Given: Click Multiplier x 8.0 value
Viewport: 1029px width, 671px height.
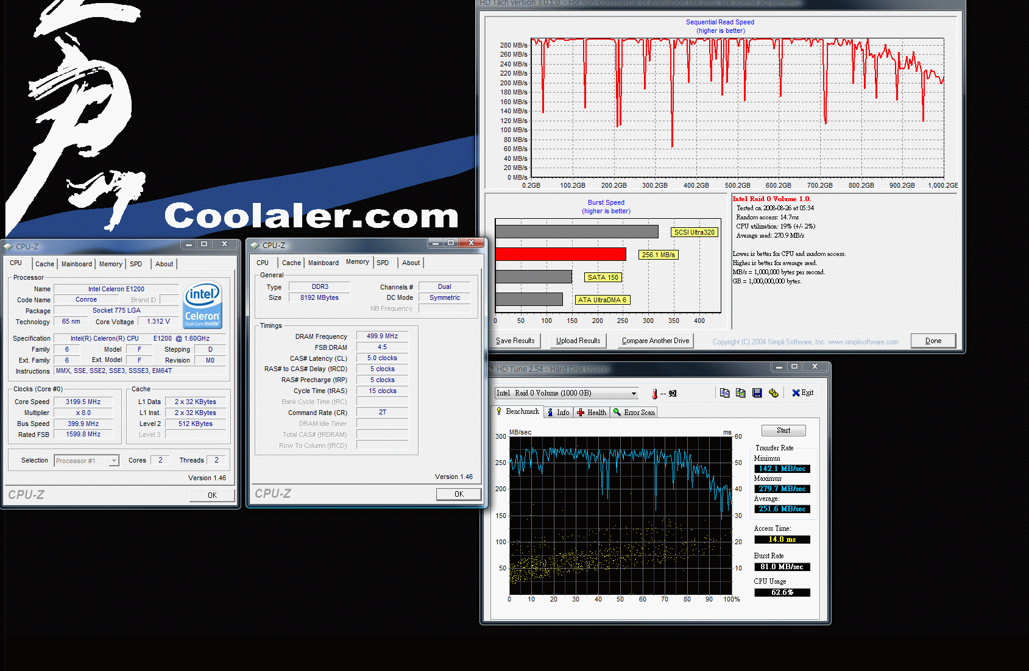Looking at the screenshot, I should (x=83, y=413).
